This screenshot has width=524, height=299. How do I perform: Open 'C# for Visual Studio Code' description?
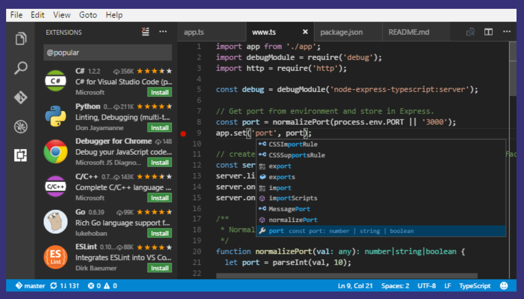(x=124, y=82)
